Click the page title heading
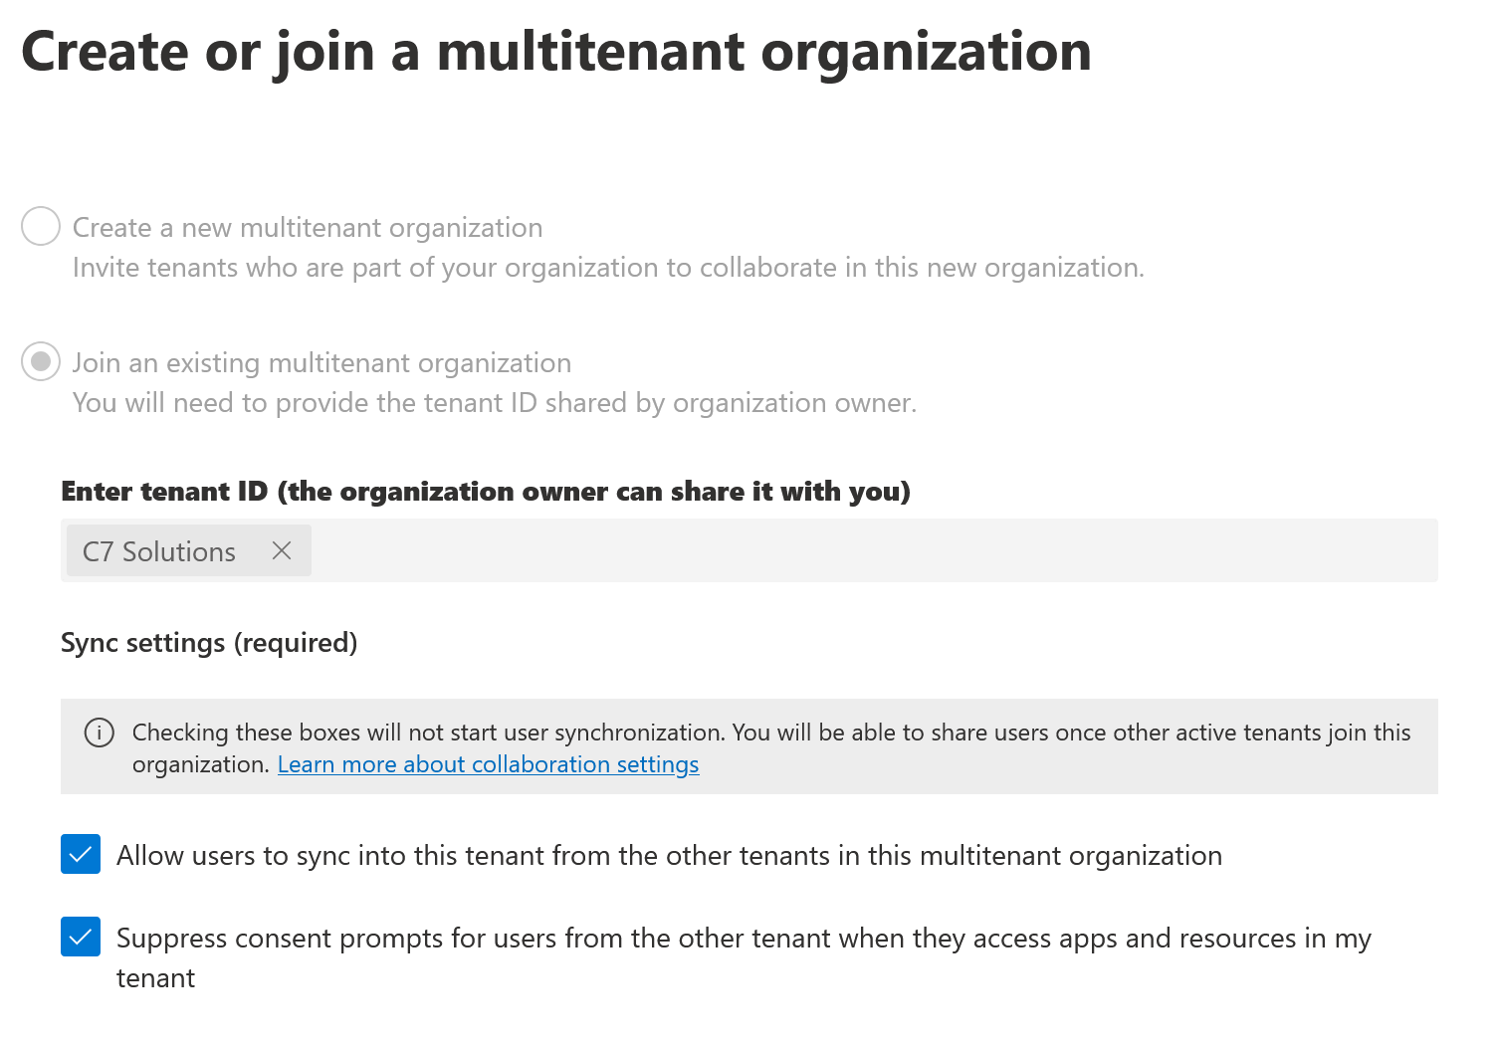 pos(556,52)
